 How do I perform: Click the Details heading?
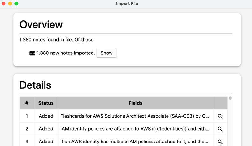[x=35, y=85]
